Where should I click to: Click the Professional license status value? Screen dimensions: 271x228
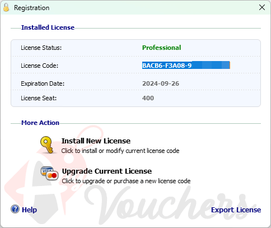tap(161, 48)
